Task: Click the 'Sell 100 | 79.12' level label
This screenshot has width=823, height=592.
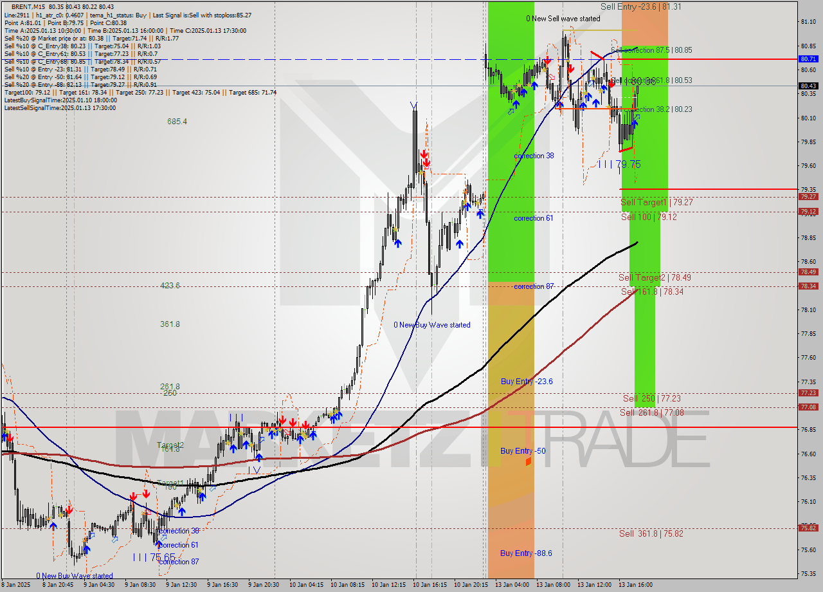Action: click(649, 217)
